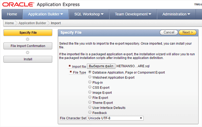Click the Next button
This screenshot has width=202, height=127.
(187, 32)
